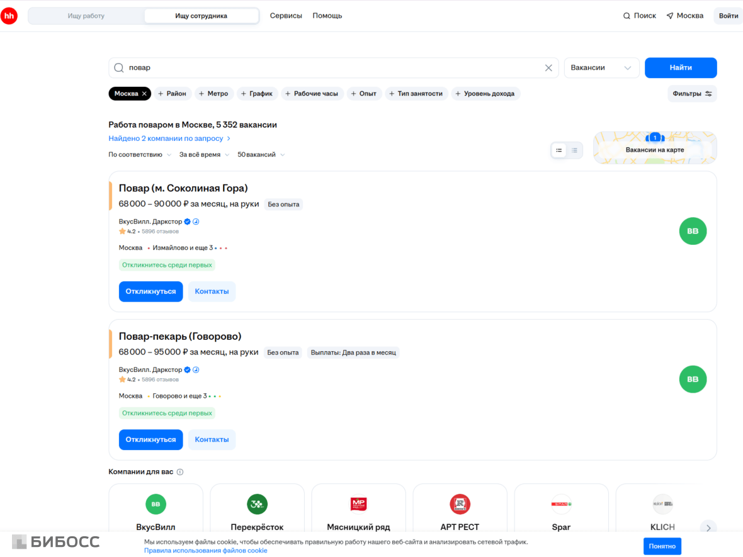Open Найдено 2 компании по запросу link
This screenshot has height=557, width=743.
click(x=169, y=138)
